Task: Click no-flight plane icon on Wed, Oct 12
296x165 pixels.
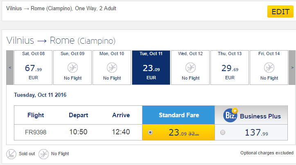Action: tap(190, 67)
